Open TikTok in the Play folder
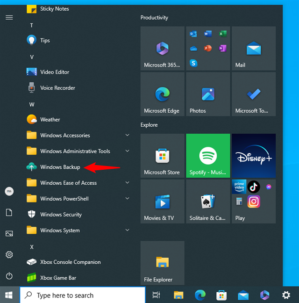This screenshot has width=299, height=303. [x=254, y=187]
